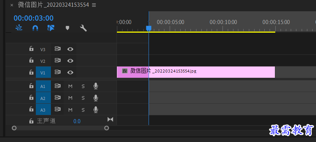Click the blue playhead marker
The width and height of the screenshot is (316, 142).
click(x=149, y=28)
